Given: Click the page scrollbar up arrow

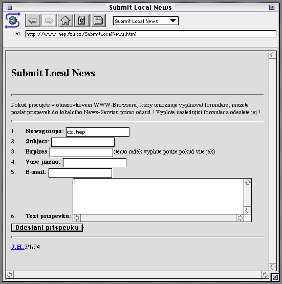Looking at the screenshot, I should 273,55.
